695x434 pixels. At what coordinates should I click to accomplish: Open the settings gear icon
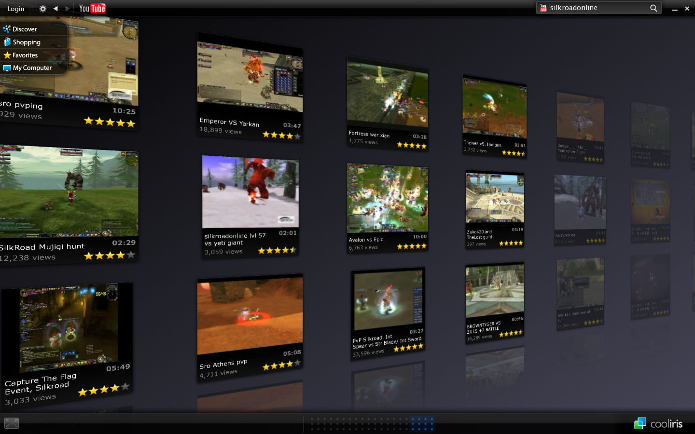[43, 9]
